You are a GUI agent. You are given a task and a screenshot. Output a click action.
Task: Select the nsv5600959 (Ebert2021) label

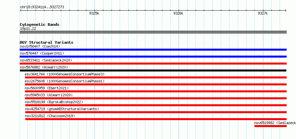[x=47, y=88]
